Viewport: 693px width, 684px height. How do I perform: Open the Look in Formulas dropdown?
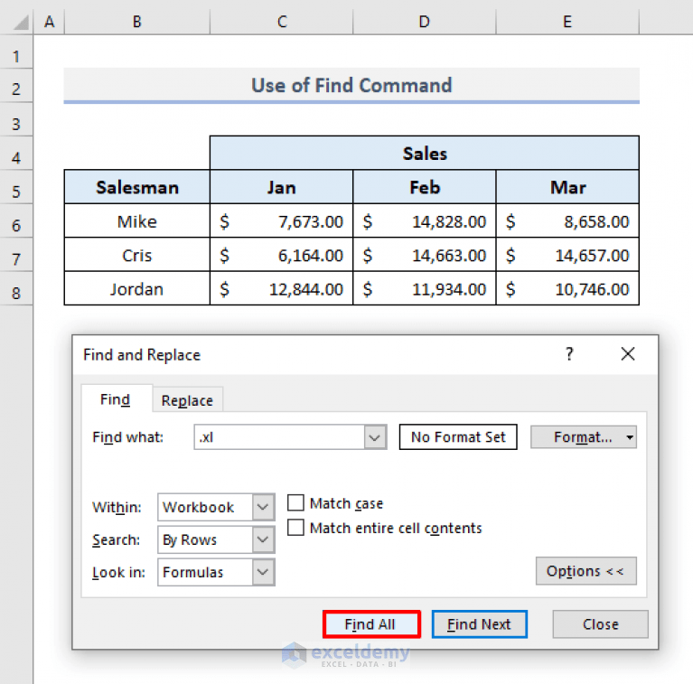(x=216, y=572)
